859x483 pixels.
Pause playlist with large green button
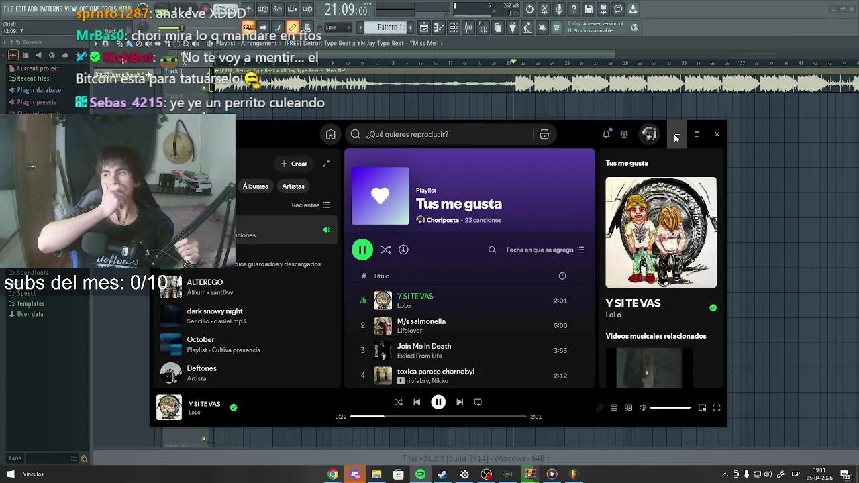point(362,250)
